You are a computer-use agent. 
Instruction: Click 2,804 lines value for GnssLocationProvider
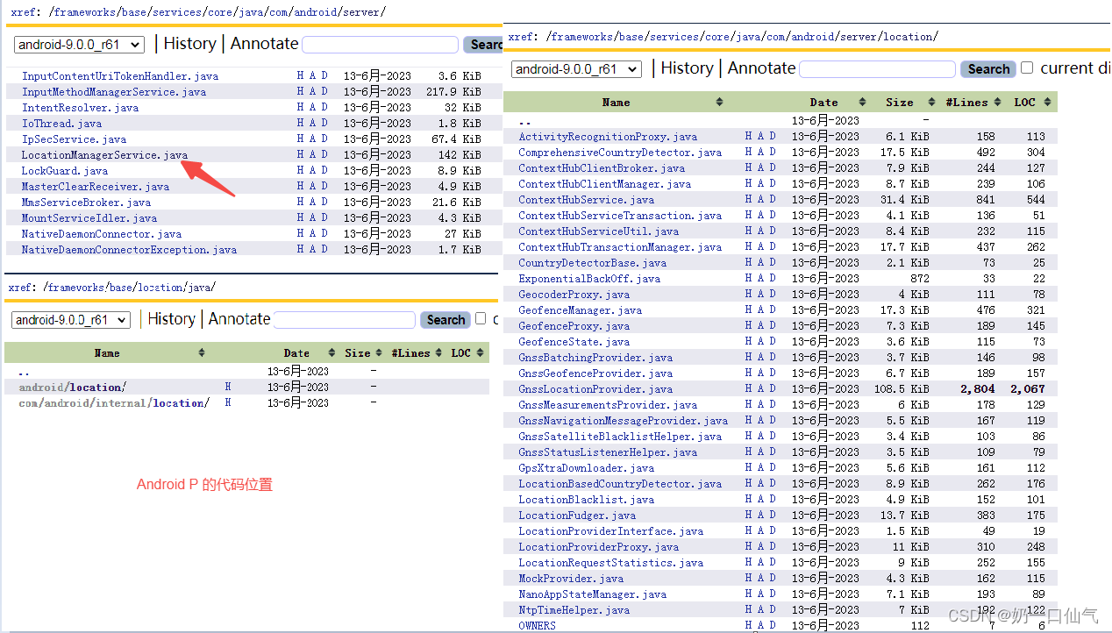pyautogui.click(x=977, y=389)
